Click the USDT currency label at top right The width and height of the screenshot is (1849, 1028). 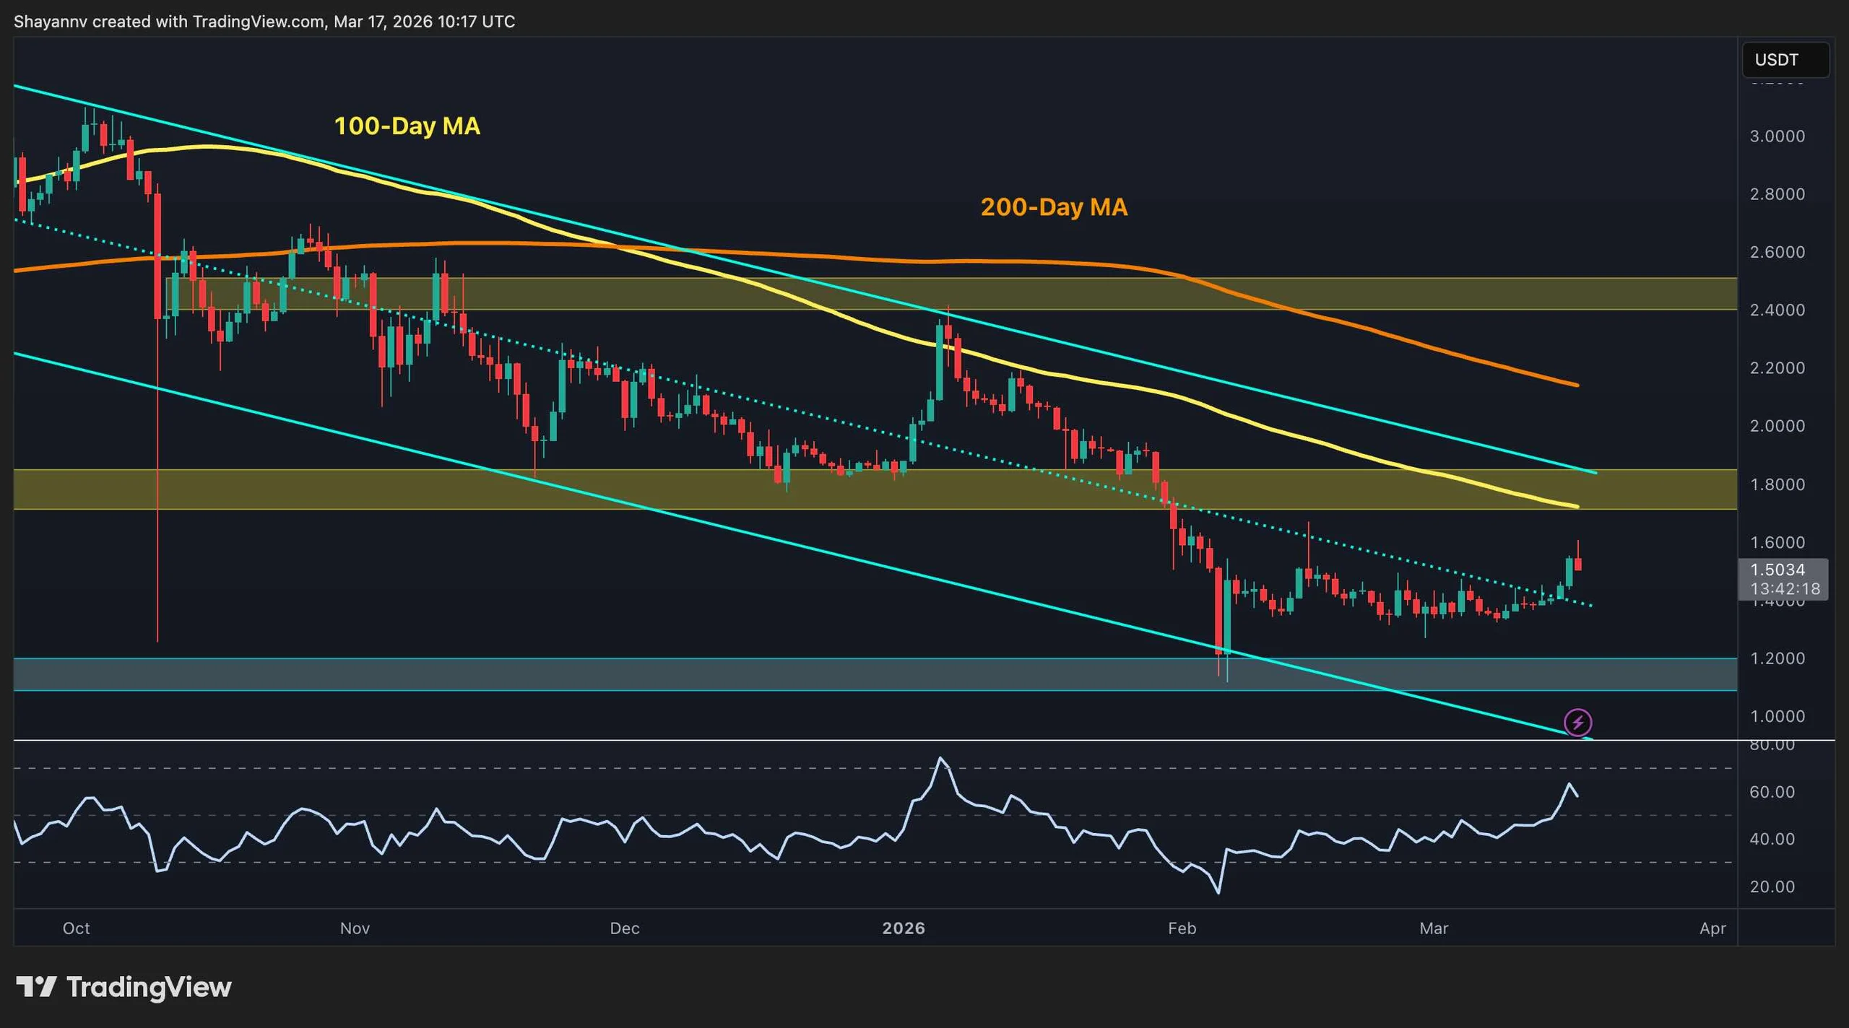point(1786,60)
